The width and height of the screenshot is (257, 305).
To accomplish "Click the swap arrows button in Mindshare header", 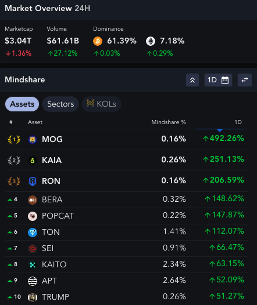I will coord(245,80).
